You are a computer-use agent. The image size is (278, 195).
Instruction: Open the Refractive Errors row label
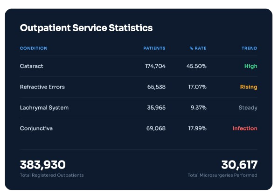coord(42,87)
